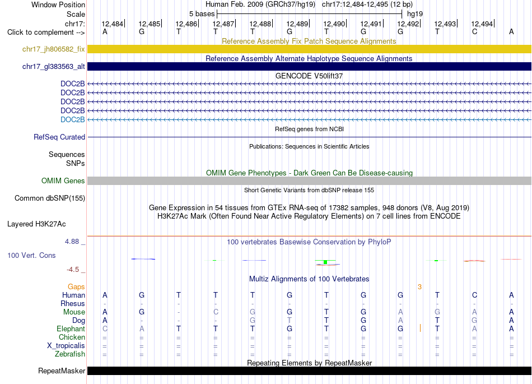
Task: Click the RefSeq Curated track label
Action: [x=59, y=137]
